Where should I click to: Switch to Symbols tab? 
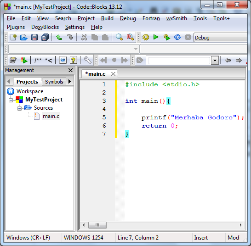(54, 82)
